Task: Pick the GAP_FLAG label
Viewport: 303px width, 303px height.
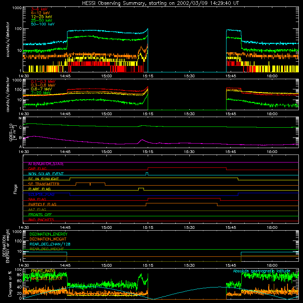Action: click(37, 169)
